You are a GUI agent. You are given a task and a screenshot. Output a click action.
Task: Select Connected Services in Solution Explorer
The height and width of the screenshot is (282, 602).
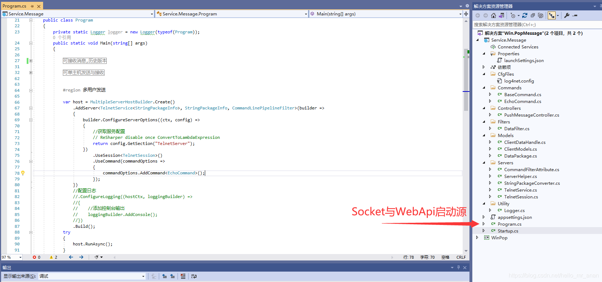(518, 47)
